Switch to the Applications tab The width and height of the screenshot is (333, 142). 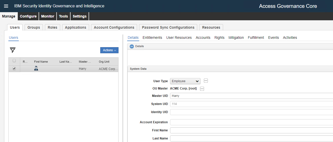coord(76,27)
